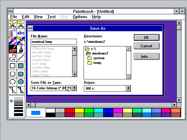Click the system folder icon
Viewport: 187px width, 140px height.
click(89, 58)
